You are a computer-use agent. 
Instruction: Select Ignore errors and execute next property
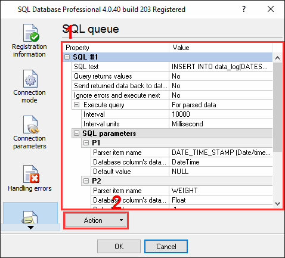click(120, 95)
